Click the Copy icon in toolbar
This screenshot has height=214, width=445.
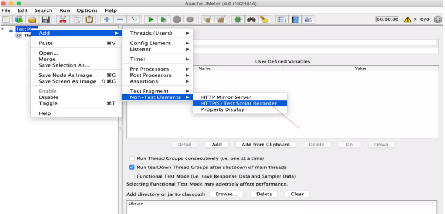(x=76, y=19)
